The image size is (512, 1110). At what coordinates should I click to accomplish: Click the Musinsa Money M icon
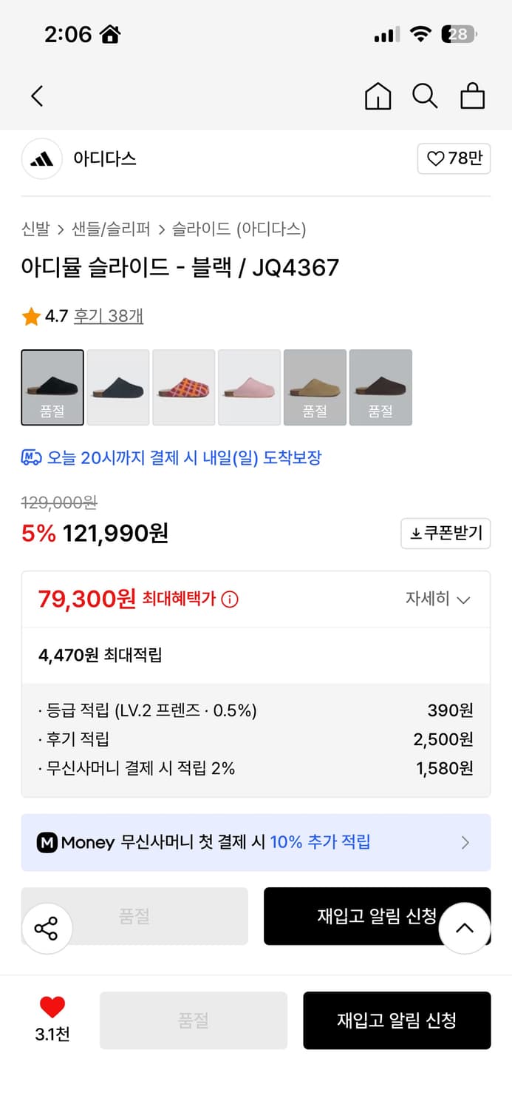click(x=47, y=842)
